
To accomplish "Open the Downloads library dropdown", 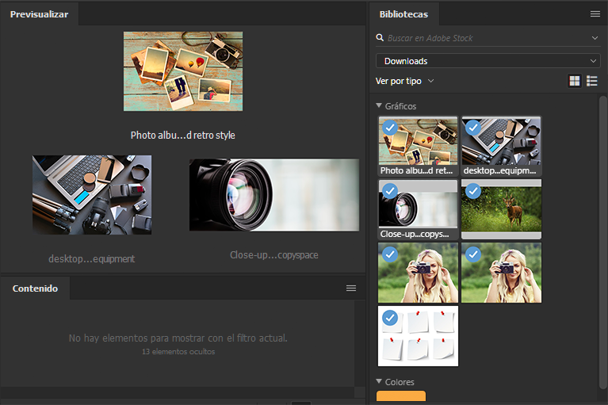I will click(488, 61).
